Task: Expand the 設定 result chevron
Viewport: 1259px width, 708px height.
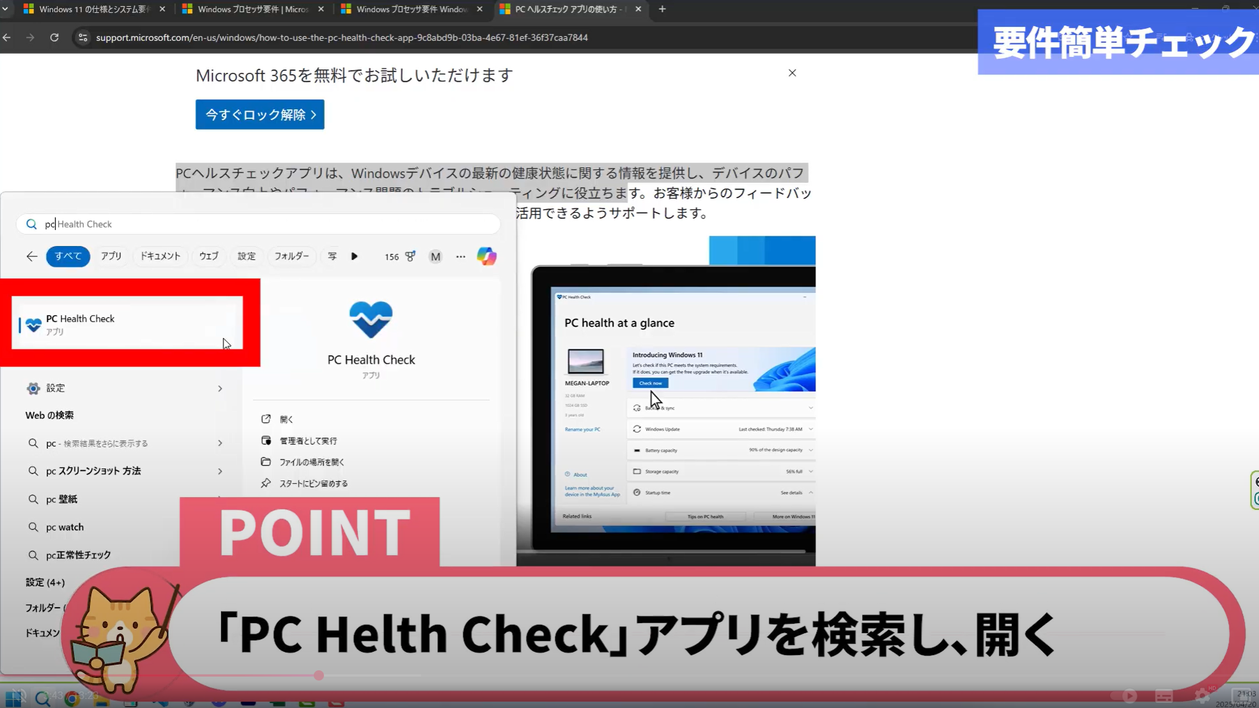Action: coord(220,389)
